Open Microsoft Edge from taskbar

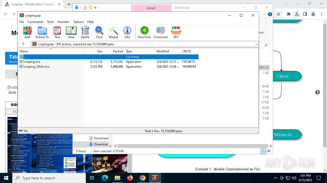(x=105, y=178)
